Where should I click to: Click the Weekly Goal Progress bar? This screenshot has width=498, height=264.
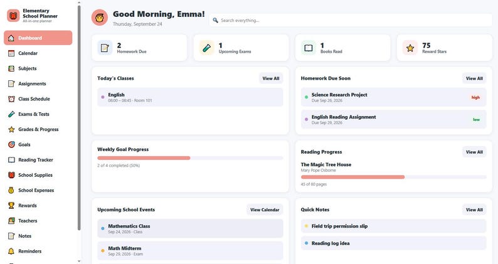tap(190, 158)
